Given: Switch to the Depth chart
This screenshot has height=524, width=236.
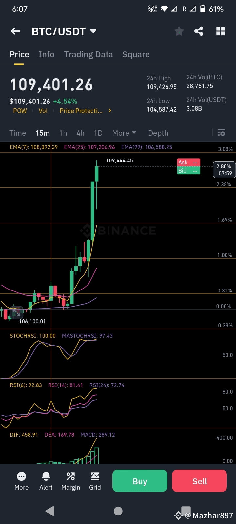Looking at the screenshot, I should click(158, 133).
